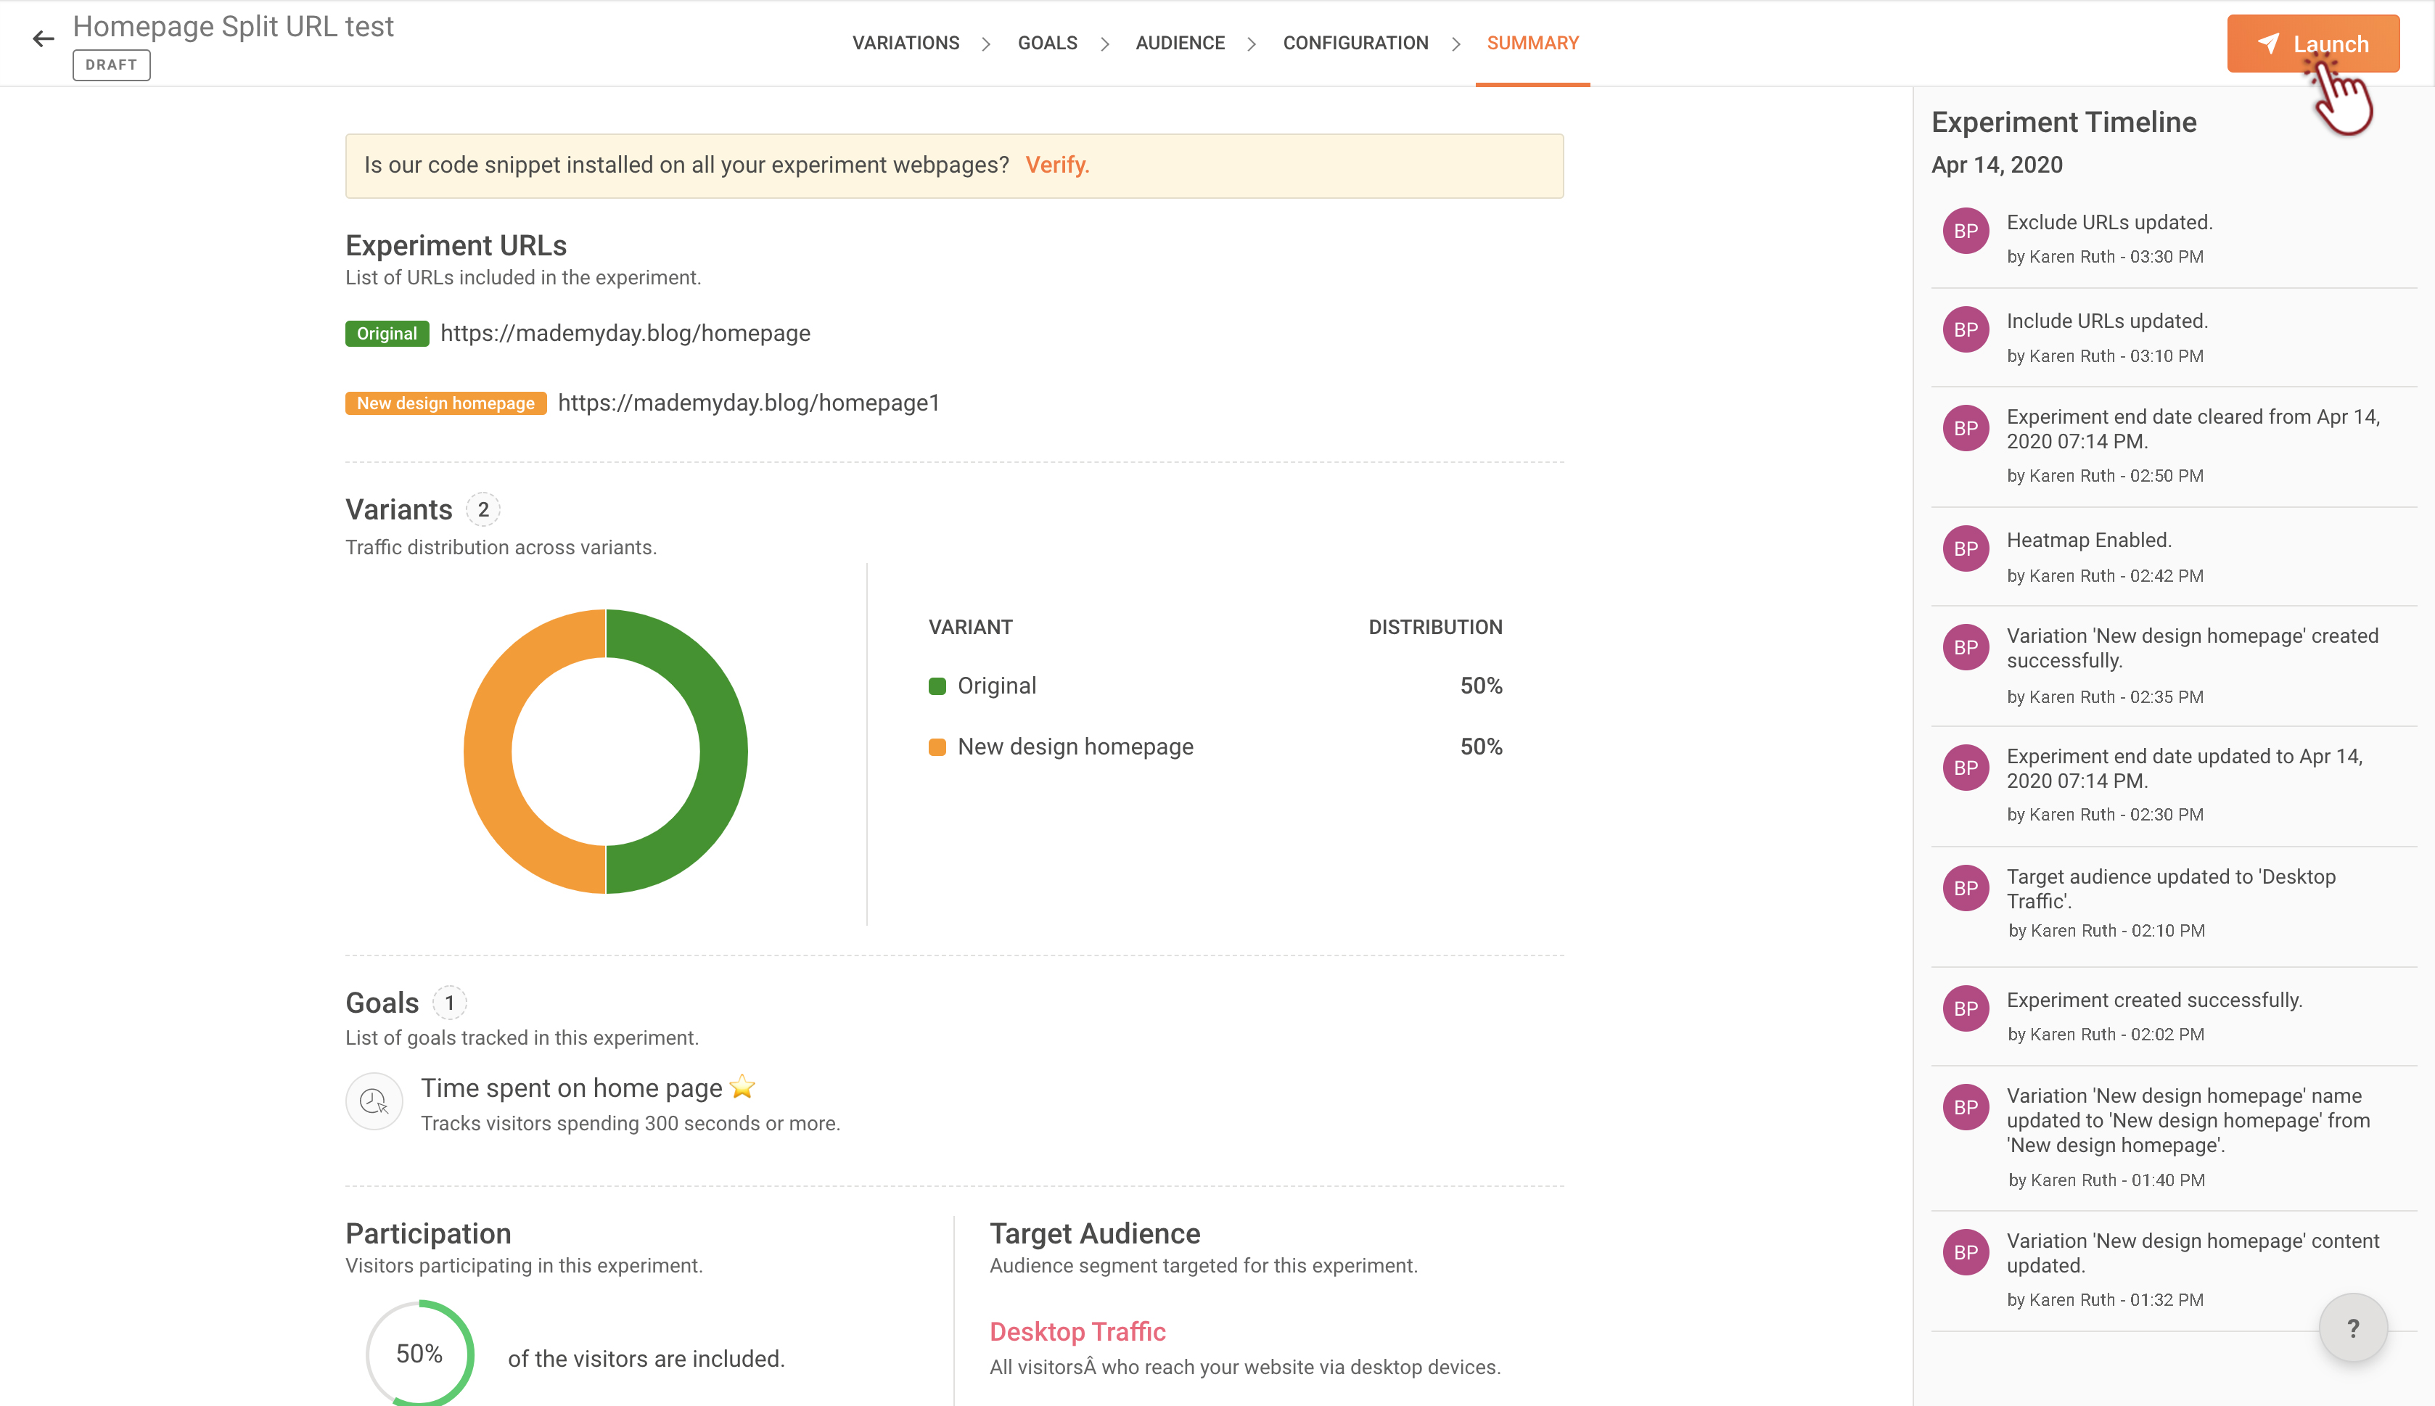2435x1406 pixels.
Task: Click the green Original legend swatch
Action: pos(937,686)
